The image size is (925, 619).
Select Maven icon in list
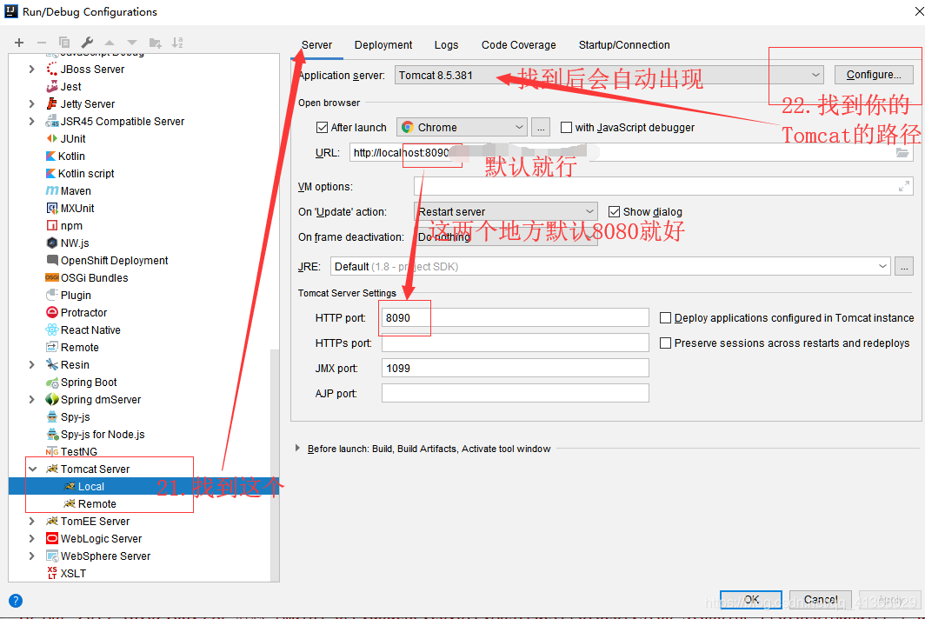52,191
